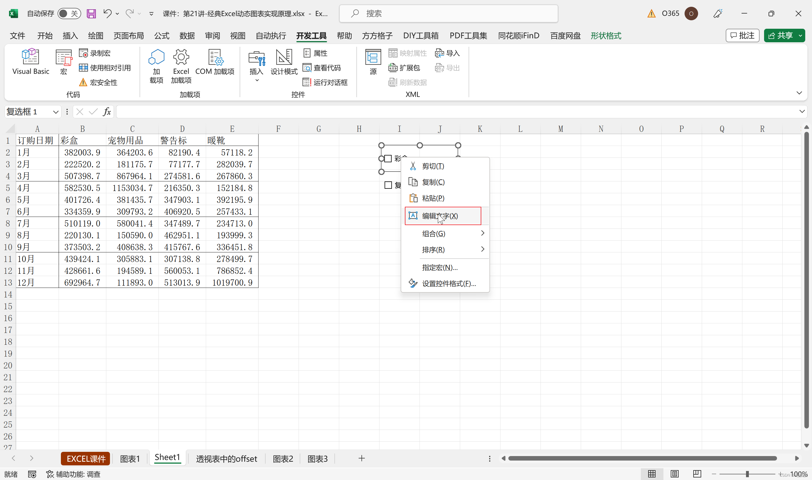Viewport: 812px width, 480px height.
Task: Open Excel Add-ins manager
Action: pos(181,66)
